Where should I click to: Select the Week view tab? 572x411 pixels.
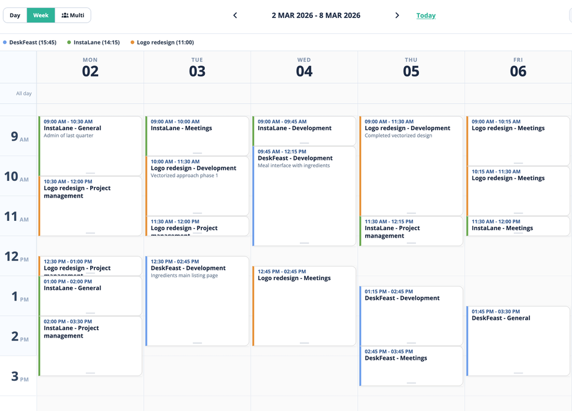click(x=41, y=15)
